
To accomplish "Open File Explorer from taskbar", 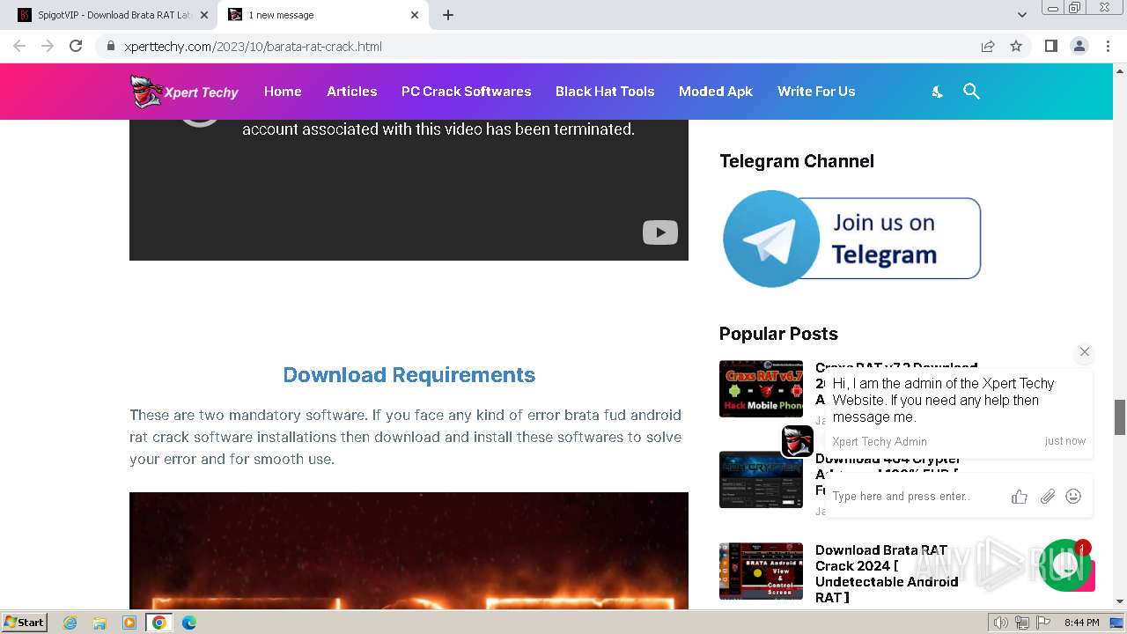I will 99,623.
